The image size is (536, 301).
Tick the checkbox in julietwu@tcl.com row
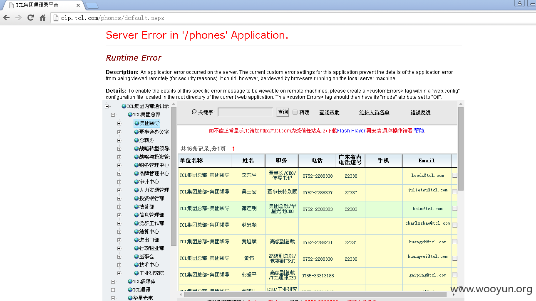pyautogui.click(x=455, y=192)
